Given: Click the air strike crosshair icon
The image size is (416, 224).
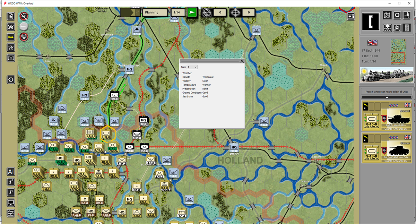Looking at the screenshot, I should point(207,12).
